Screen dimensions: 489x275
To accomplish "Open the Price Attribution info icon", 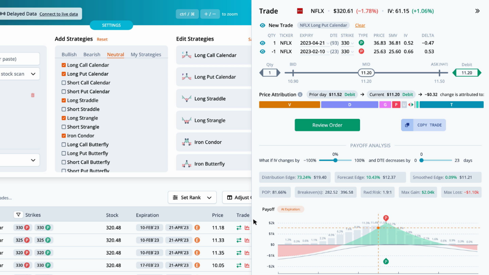I will tap(300, 95).
